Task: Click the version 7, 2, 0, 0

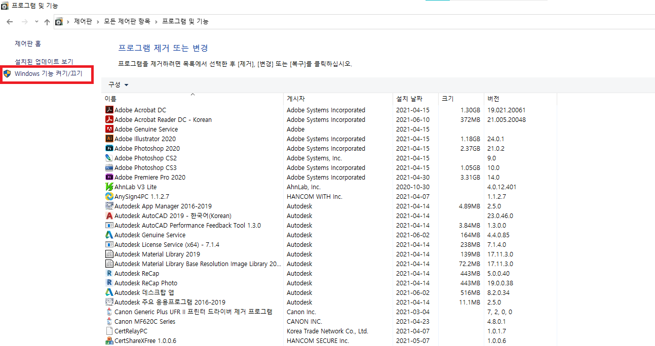Action: point(499,312)
